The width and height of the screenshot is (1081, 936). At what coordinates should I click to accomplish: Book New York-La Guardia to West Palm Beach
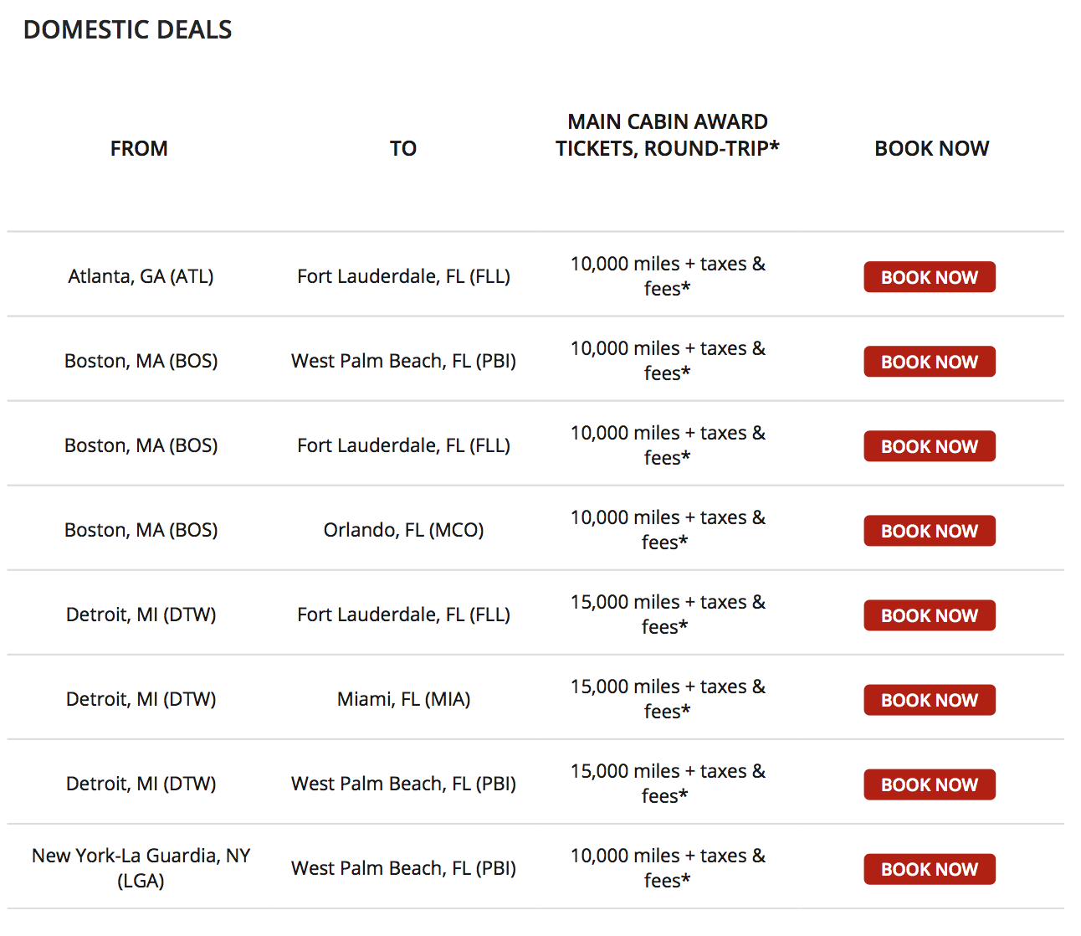pos(930,869)
